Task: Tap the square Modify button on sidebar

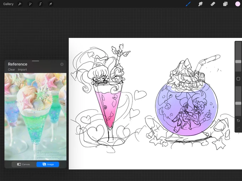Action: (238, 79)
